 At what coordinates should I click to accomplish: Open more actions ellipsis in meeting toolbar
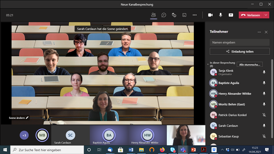point(195,15)
